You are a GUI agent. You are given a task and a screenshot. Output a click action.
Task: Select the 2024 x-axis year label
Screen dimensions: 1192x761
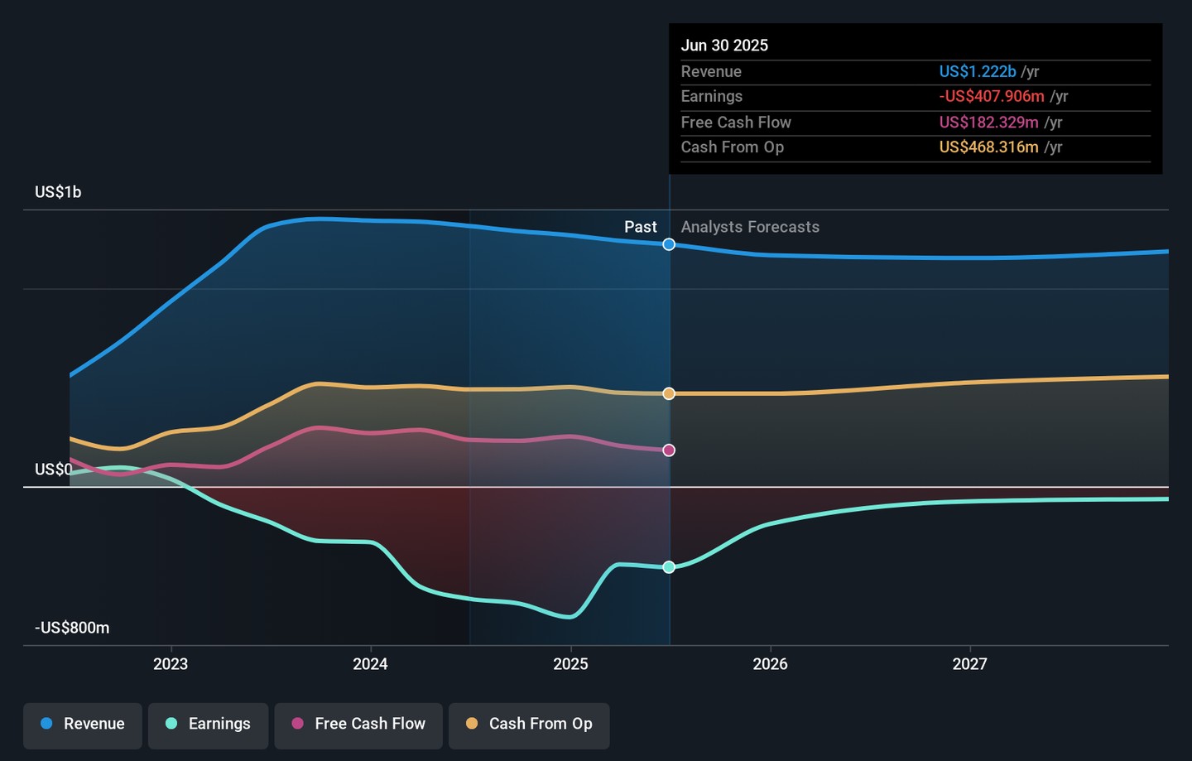click(370, 664)
